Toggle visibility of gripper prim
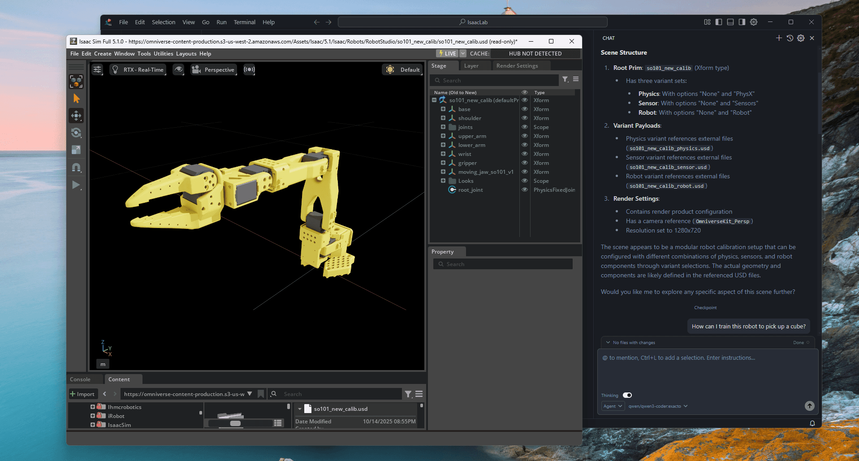The image size is (859, 461). tap(524, 163)
